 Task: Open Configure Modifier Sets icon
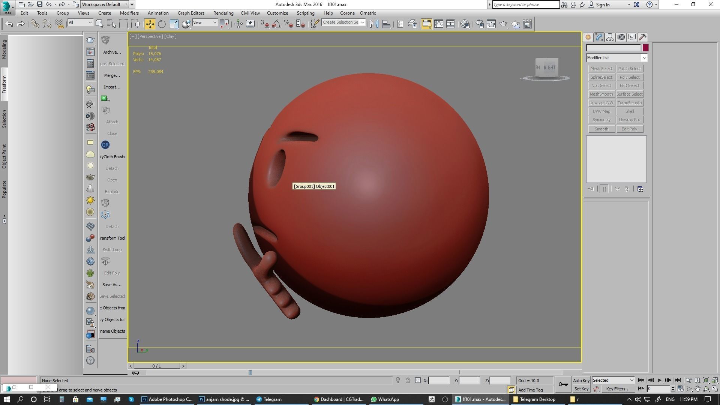click(x=640, y=189)
